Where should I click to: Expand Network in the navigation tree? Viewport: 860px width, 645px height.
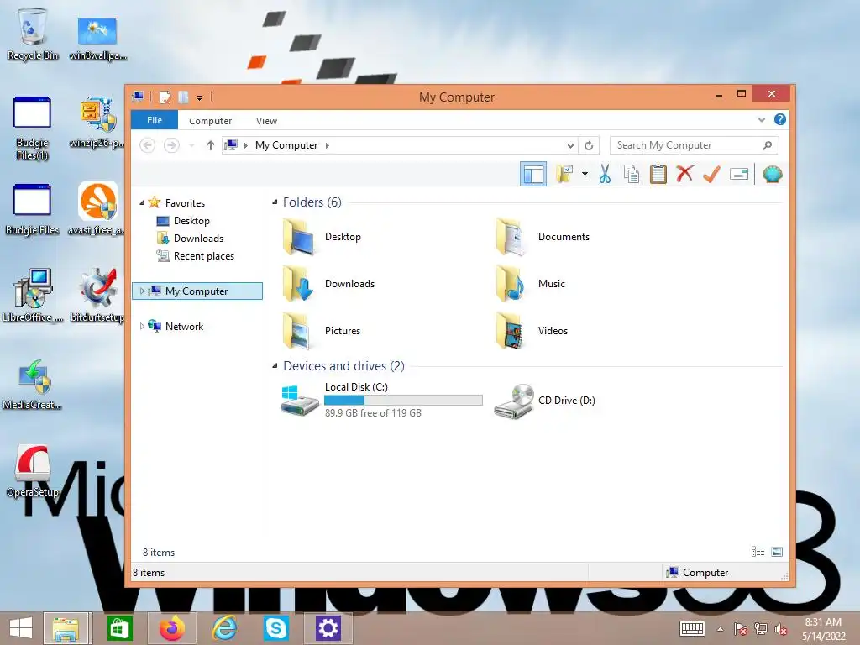coord(142,327)
